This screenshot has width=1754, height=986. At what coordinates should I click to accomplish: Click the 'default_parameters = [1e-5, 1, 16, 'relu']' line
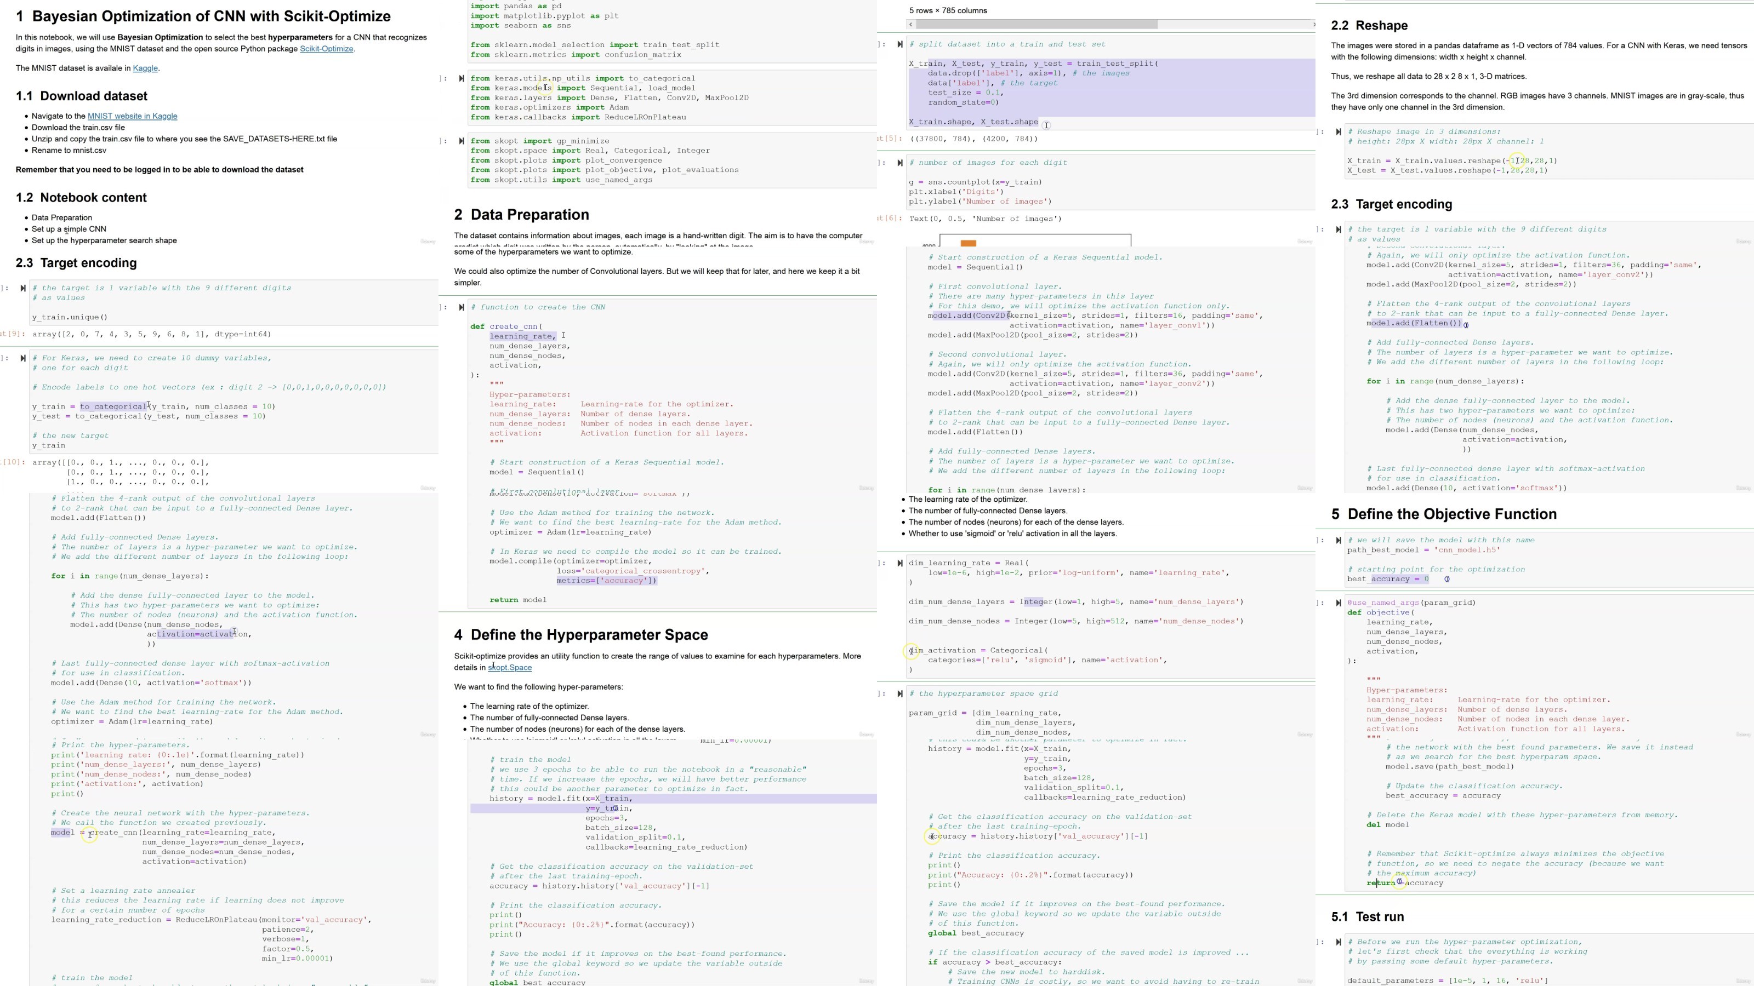click(x=1447, y=981)
